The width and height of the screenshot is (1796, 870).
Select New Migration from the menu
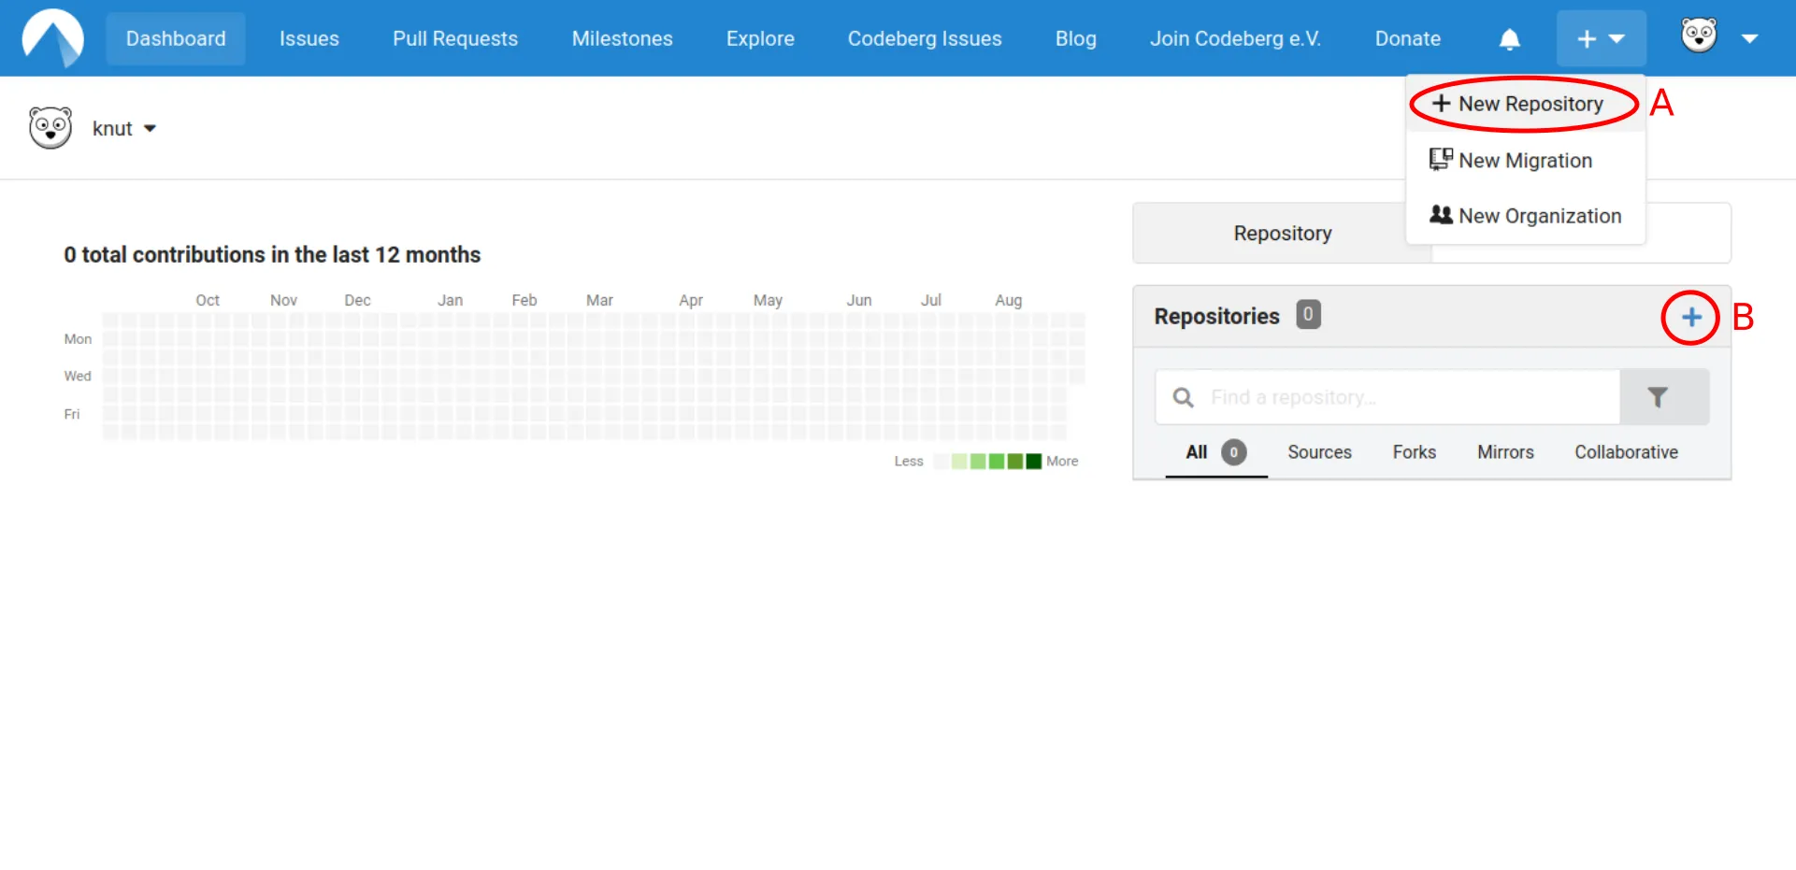pyautogui.click(x=1525, y=160)
